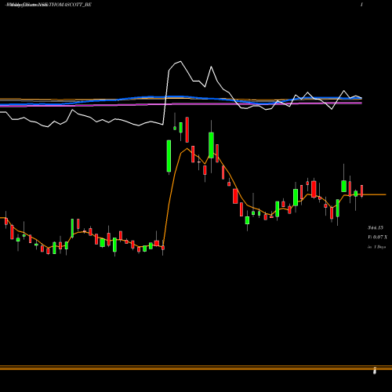Select the 344.15 price label
392x392 pixels.
[376, 227]
